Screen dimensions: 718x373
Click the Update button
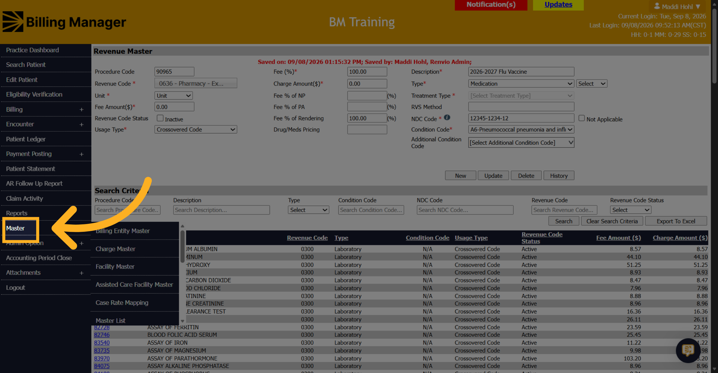(493, 176)
